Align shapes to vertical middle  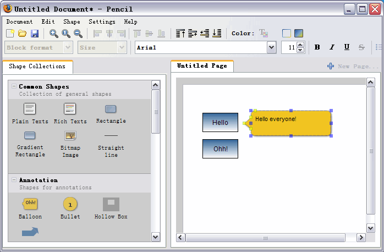pyautogui.click(x=149, y=34)
